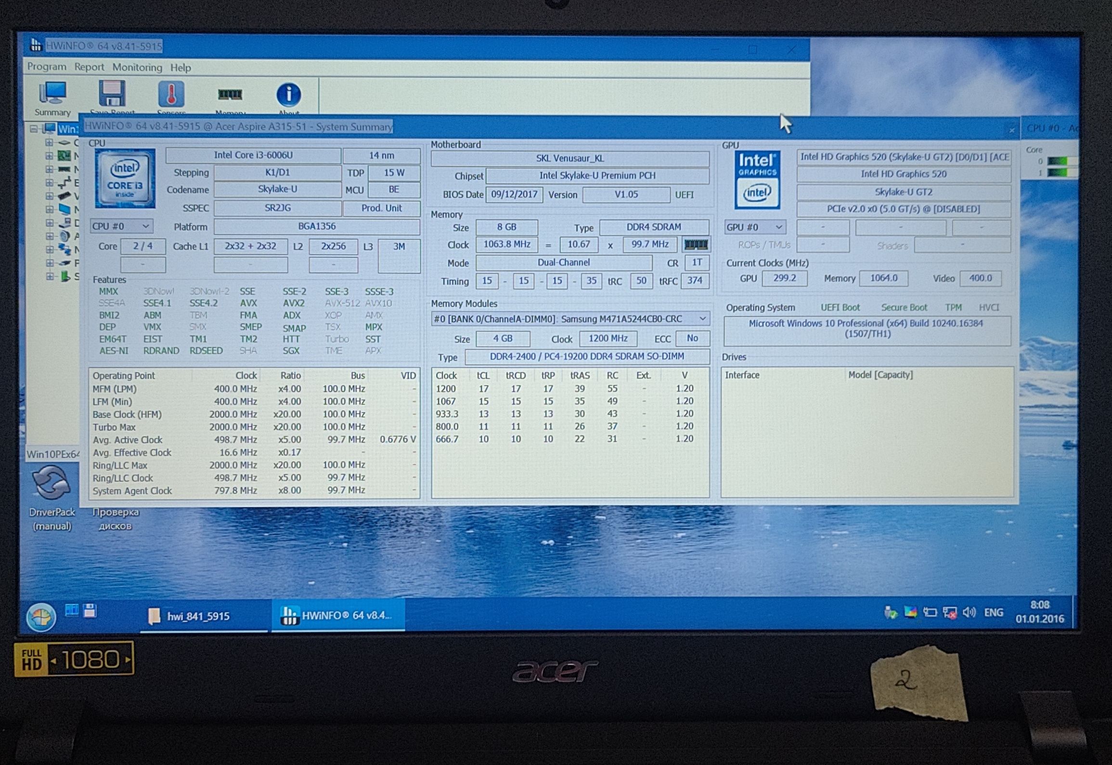The image size is (1112, 765).
Task: Select the audio speaker icon in the tree
Action: pyautogui.click(x=64, y=236)
